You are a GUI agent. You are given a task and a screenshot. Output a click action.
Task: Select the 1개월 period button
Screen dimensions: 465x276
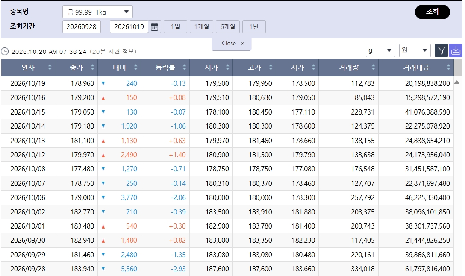click(x=202, y=26)
